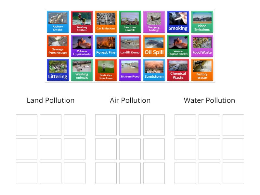The width and height of the screenshot is (260, 195).
Task: Click the Gas from Landfill tile
Action: [x=130, y=21]
